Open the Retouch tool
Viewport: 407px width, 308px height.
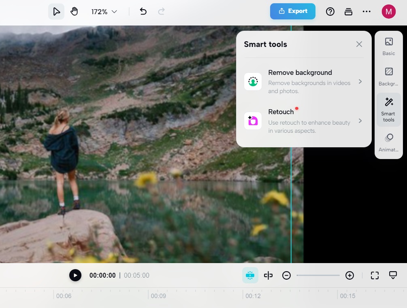pyautogui.click(x=303, y=121)
